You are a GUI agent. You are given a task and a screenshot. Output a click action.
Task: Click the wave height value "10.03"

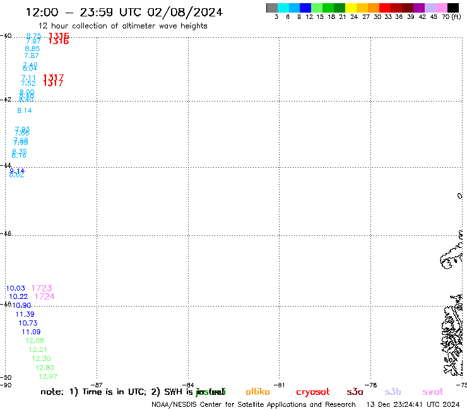[x=16, y=288]
